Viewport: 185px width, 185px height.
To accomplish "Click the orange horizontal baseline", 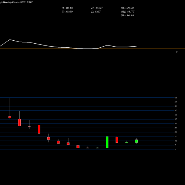I will tap(92, 49).
